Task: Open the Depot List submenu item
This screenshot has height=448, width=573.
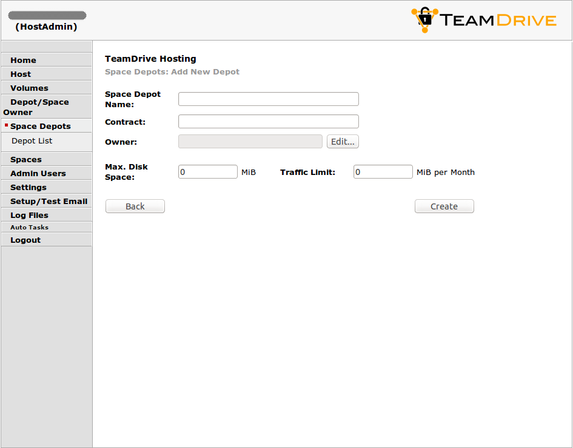Action: coord(32,140)
